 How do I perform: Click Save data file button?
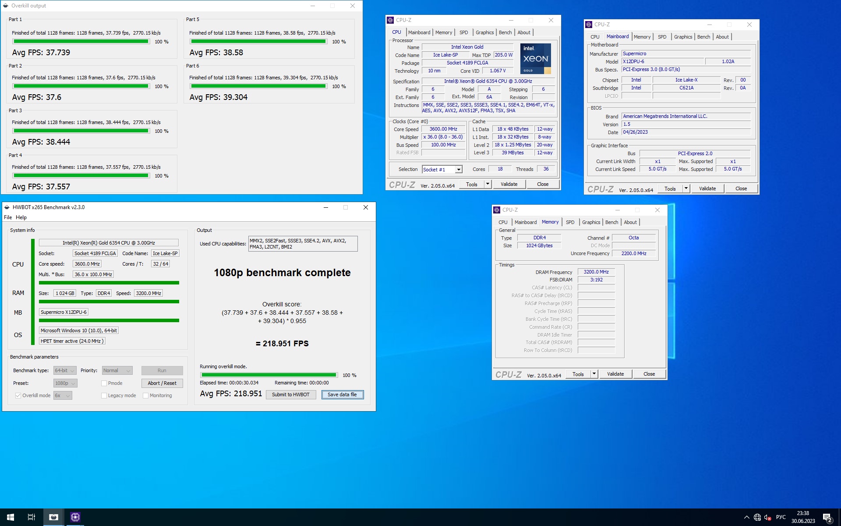(342, 394)
